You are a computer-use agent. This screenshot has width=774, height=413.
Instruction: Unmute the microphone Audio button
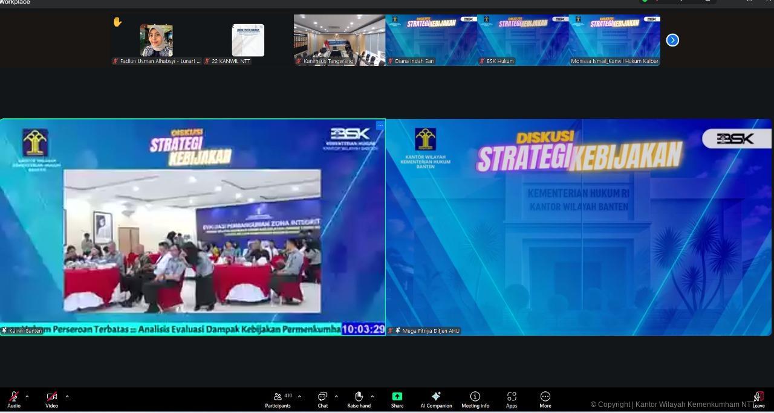[13, 398]
